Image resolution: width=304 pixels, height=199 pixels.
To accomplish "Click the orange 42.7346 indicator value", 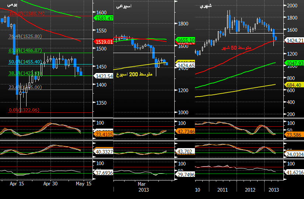I will pos(185,132).
